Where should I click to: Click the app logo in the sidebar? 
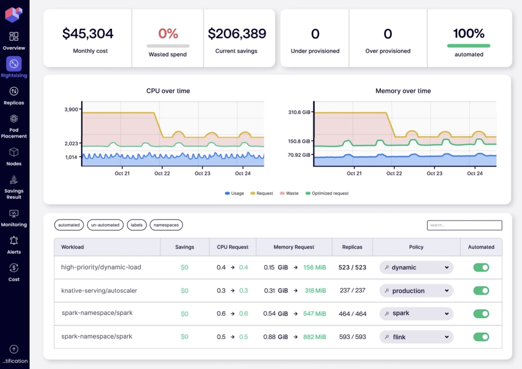click(14, 14)
